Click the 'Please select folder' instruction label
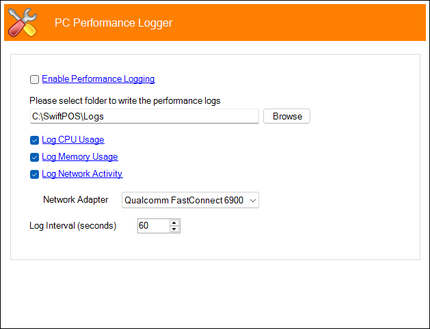The height and width of the screenshot is (329, 430). (x=125, y=101)
